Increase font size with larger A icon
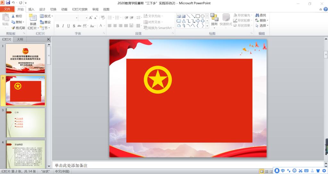This screenshot has height=174, width=328. 90,18
